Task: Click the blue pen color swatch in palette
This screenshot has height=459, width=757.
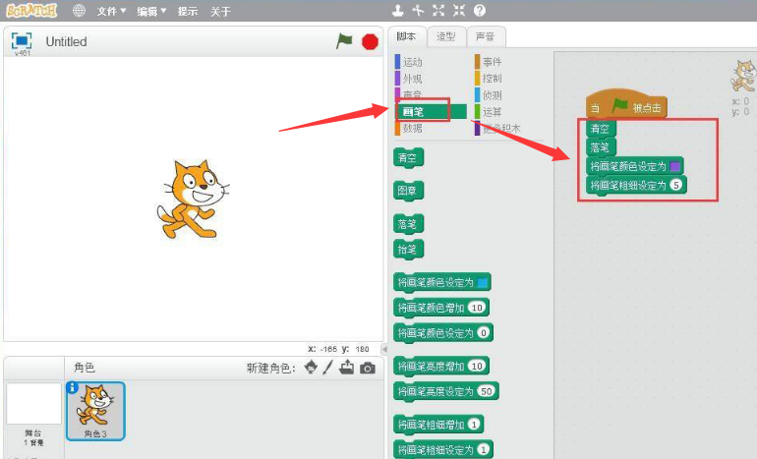Action: point(483,282)
